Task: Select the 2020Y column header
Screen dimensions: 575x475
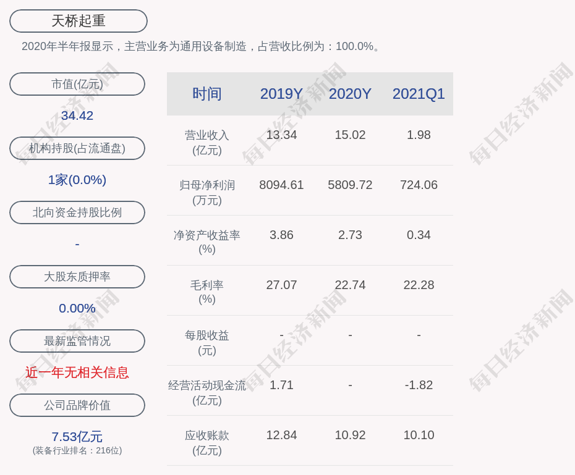Action: 350,94
